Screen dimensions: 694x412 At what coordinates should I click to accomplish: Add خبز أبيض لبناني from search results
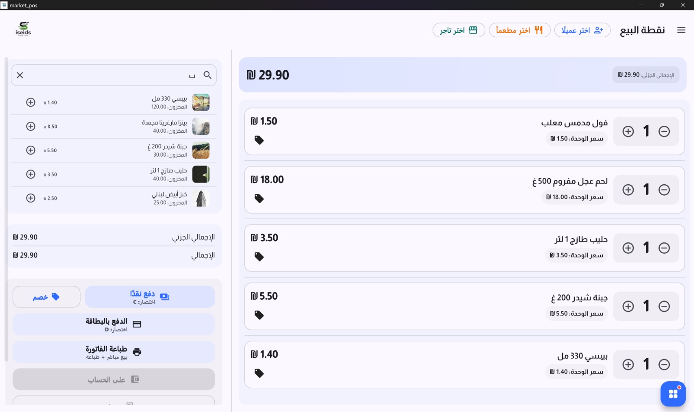(x=31, y=198)
